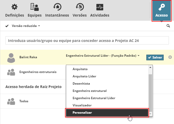The height and width of the screenshot is (124, 174).
Task: Expand the Versão reduzida dropdown
Action: point(26,26)
